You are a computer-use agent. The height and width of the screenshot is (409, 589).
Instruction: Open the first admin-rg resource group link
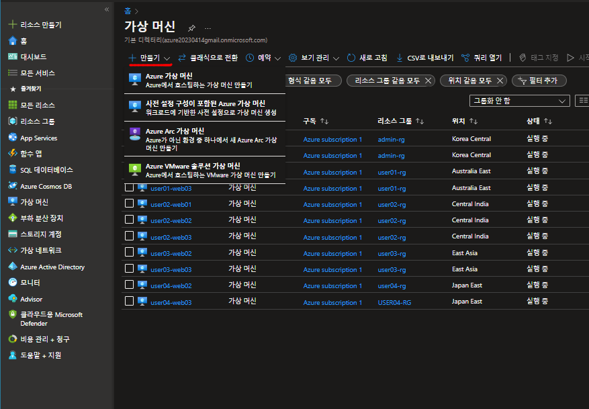(x=391, y=139)
